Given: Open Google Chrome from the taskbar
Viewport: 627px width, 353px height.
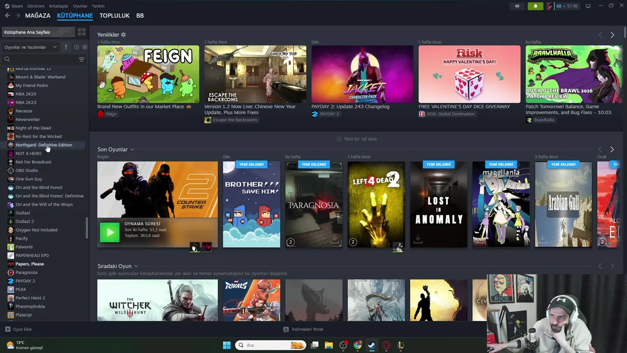Looking at the screenshot, I should click(x=358, y=345).
